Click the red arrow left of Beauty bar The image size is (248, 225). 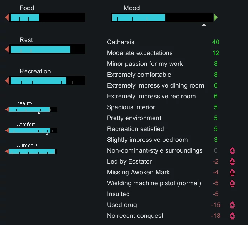click(x=7, y=109)
